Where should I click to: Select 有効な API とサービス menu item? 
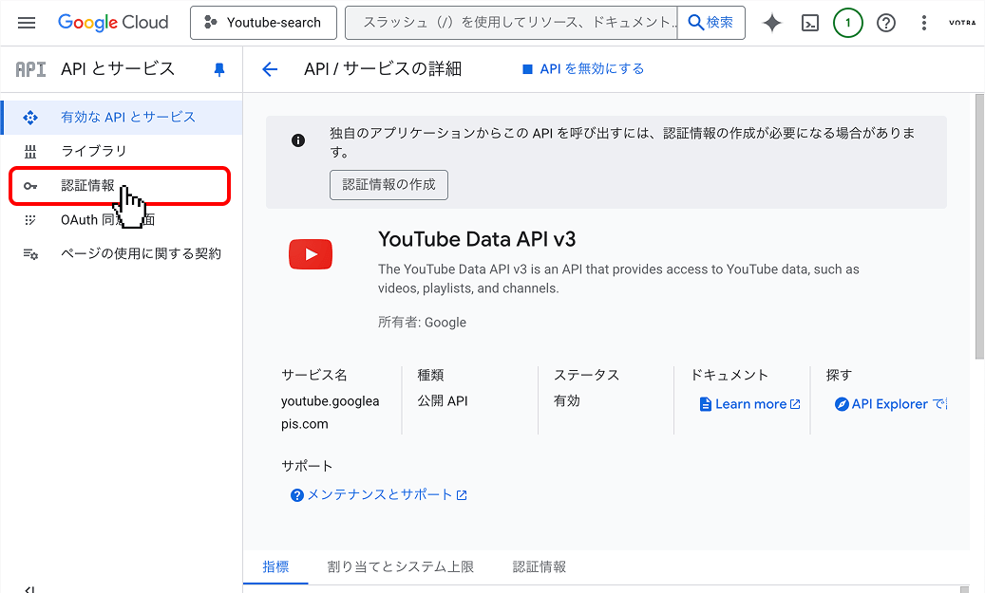coord(122,117)
